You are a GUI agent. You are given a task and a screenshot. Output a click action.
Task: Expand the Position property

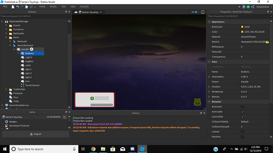[209, 87]
